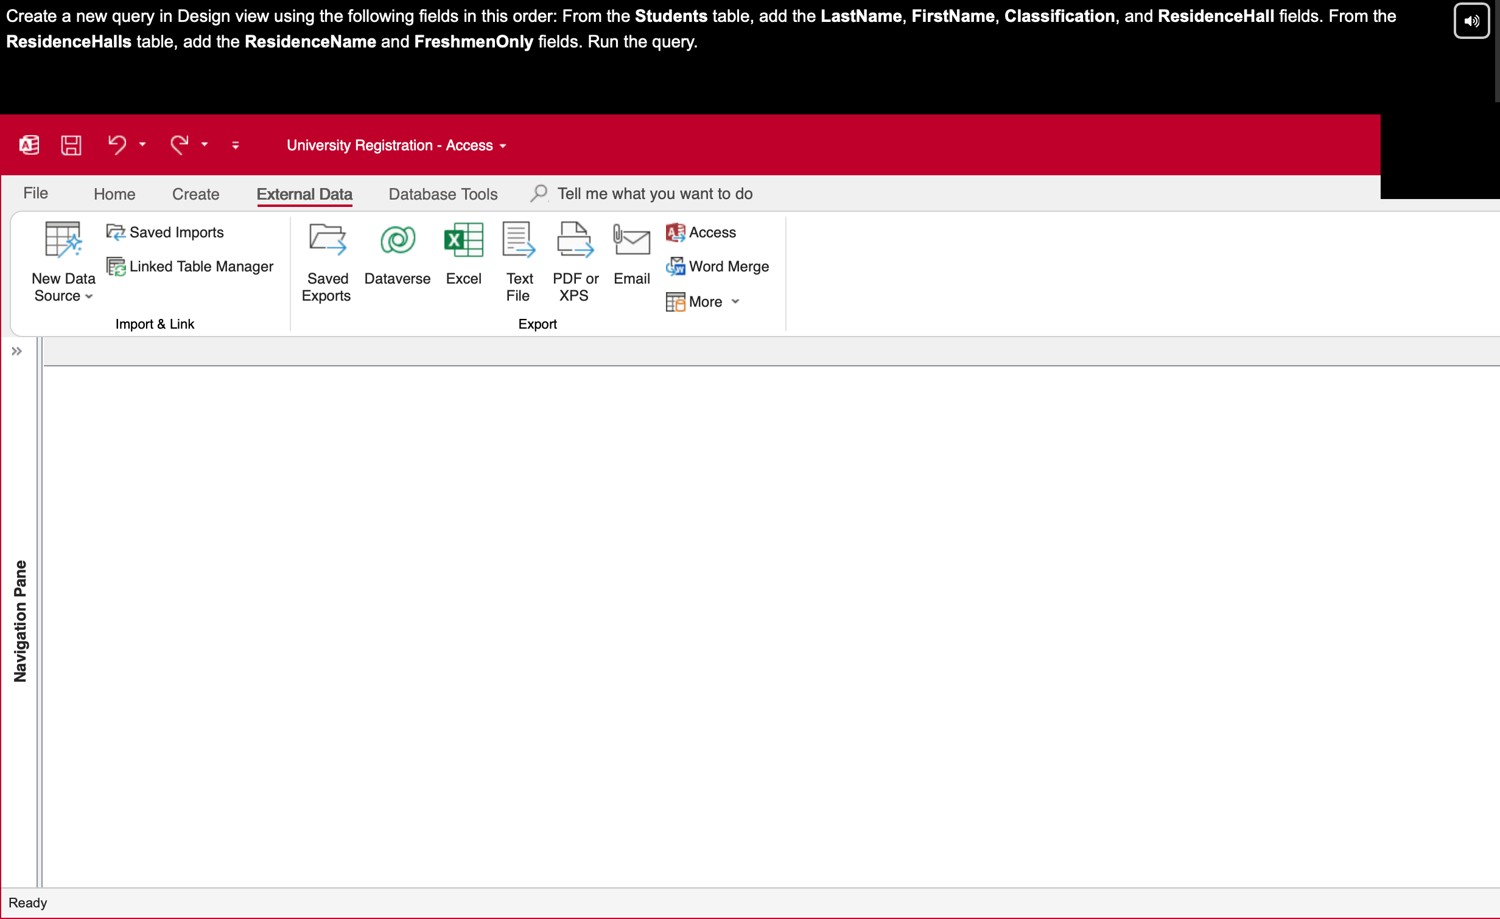Export to Excel spreadsheet
The width and height of the screenshot is (1500, 919).
point(463,253)
